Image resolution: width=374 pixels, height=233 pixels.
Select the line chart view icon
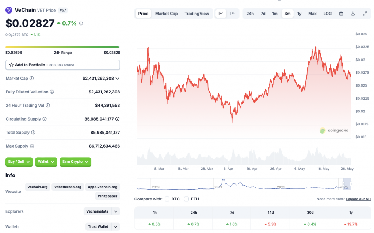tap(221, 13)
